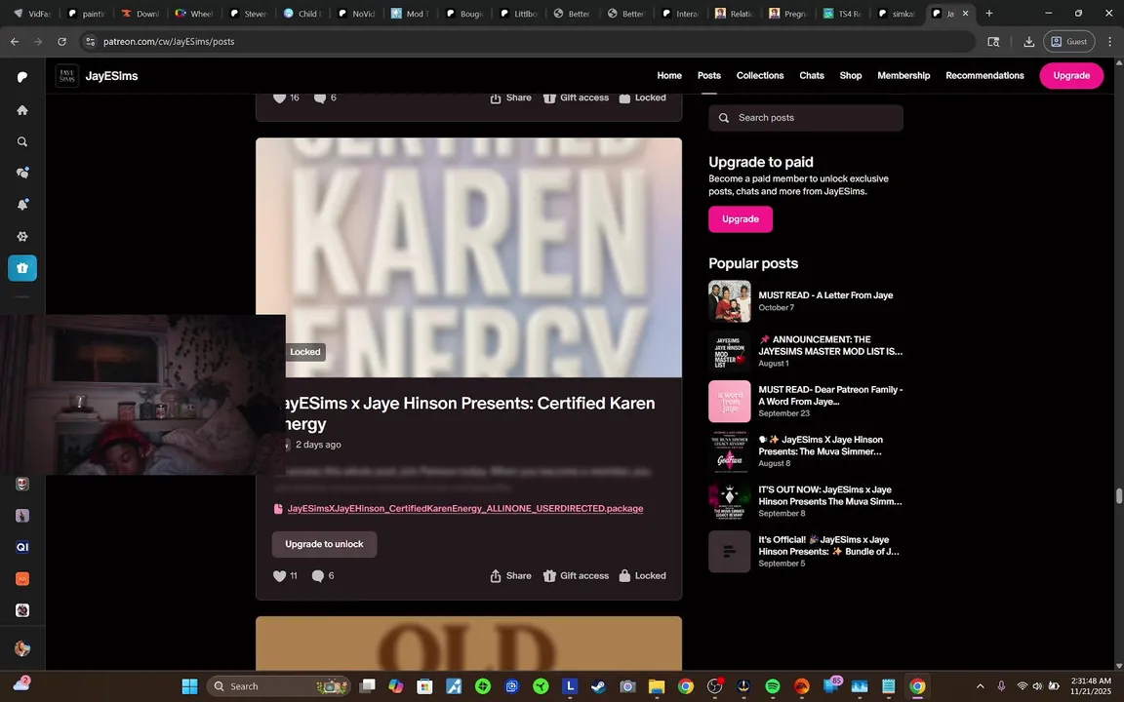1124x702 pixels.
Task: Click the patreon.com address bar URL
Action: (169, 42)
